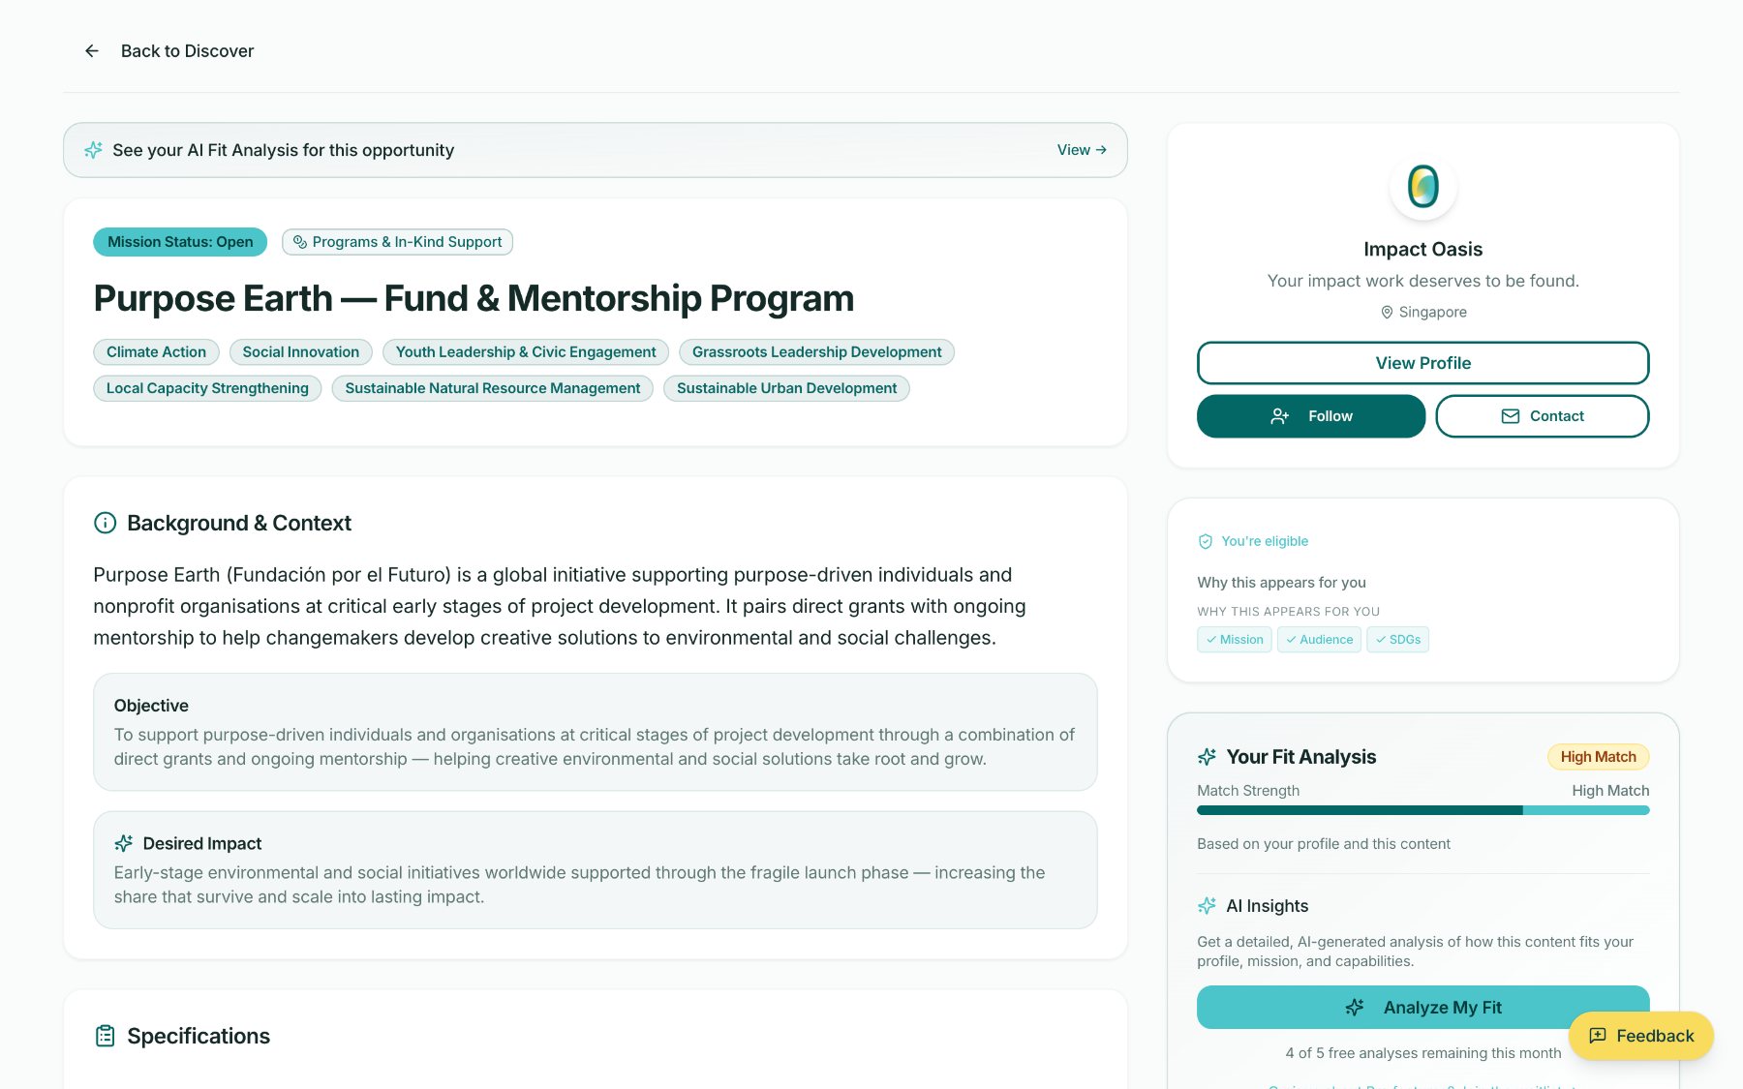Select the Climate Action tag
This screenshot has height=1089, width=1743.
[x=156, y=352]
